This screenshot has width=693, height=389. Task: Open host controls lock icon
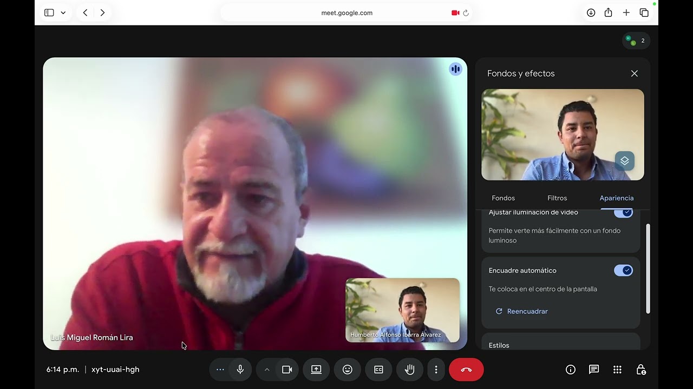(641, 370)
